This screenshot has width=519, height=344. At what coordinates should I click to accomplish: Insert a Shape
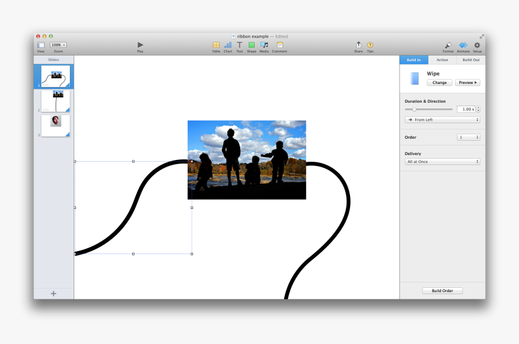tap(252, 45)
